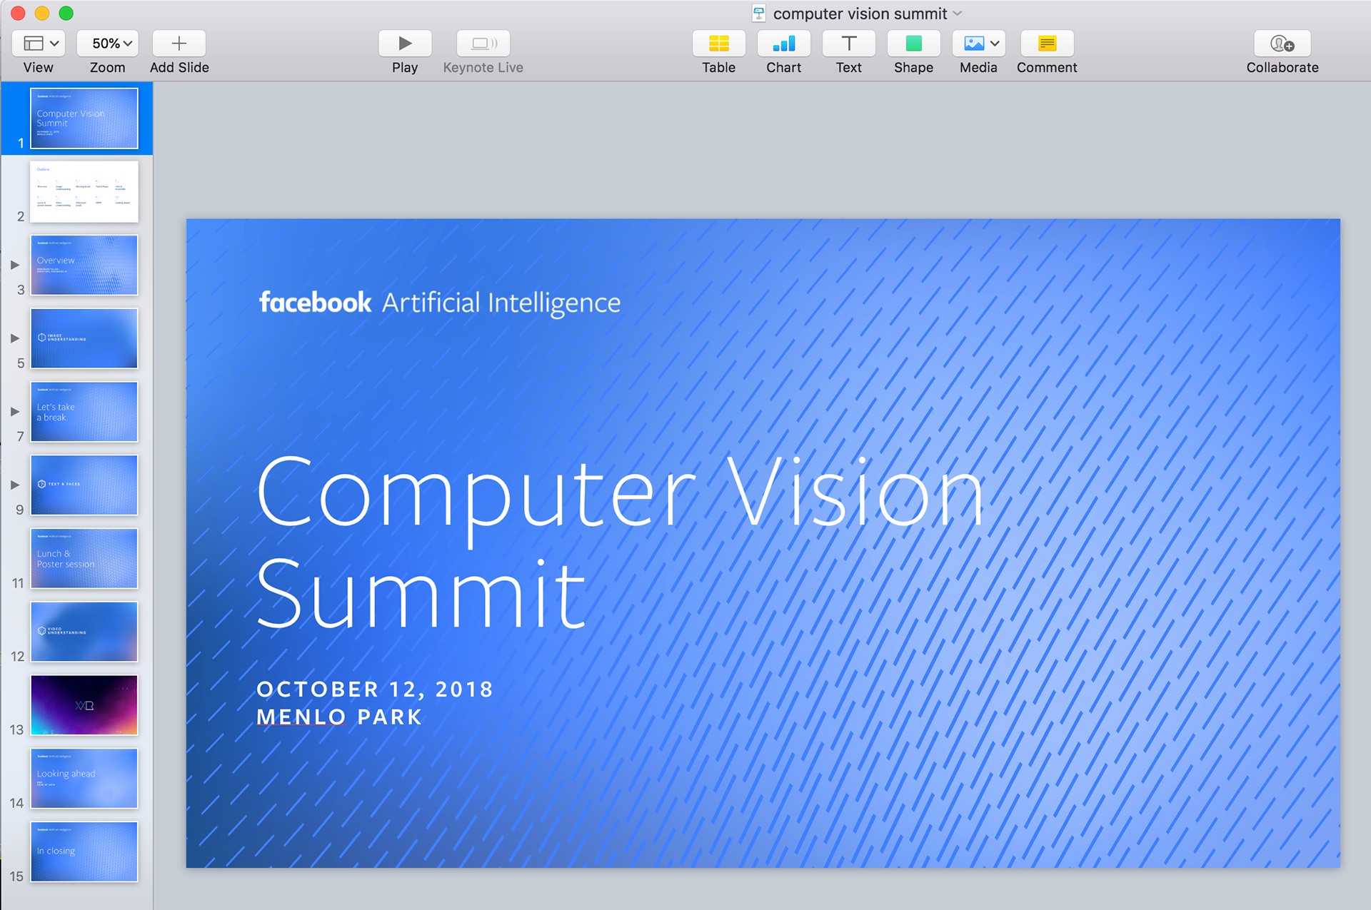Click the Play label in toolbar

coord(405,68)
